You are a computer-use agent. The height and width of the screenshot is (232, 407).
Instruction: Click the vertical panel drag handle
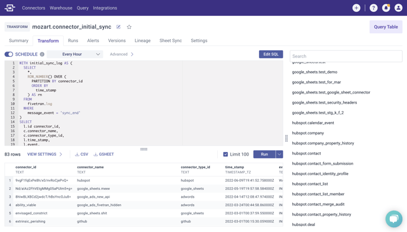click(x=286, y=138)
